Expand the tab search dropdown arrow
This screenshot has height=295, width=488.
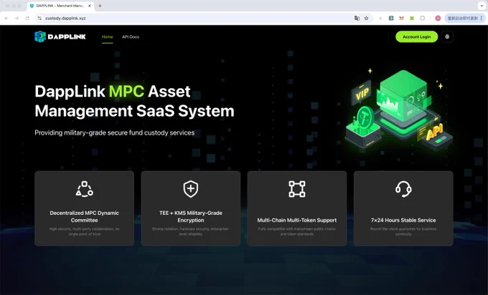tap(482, 6)
